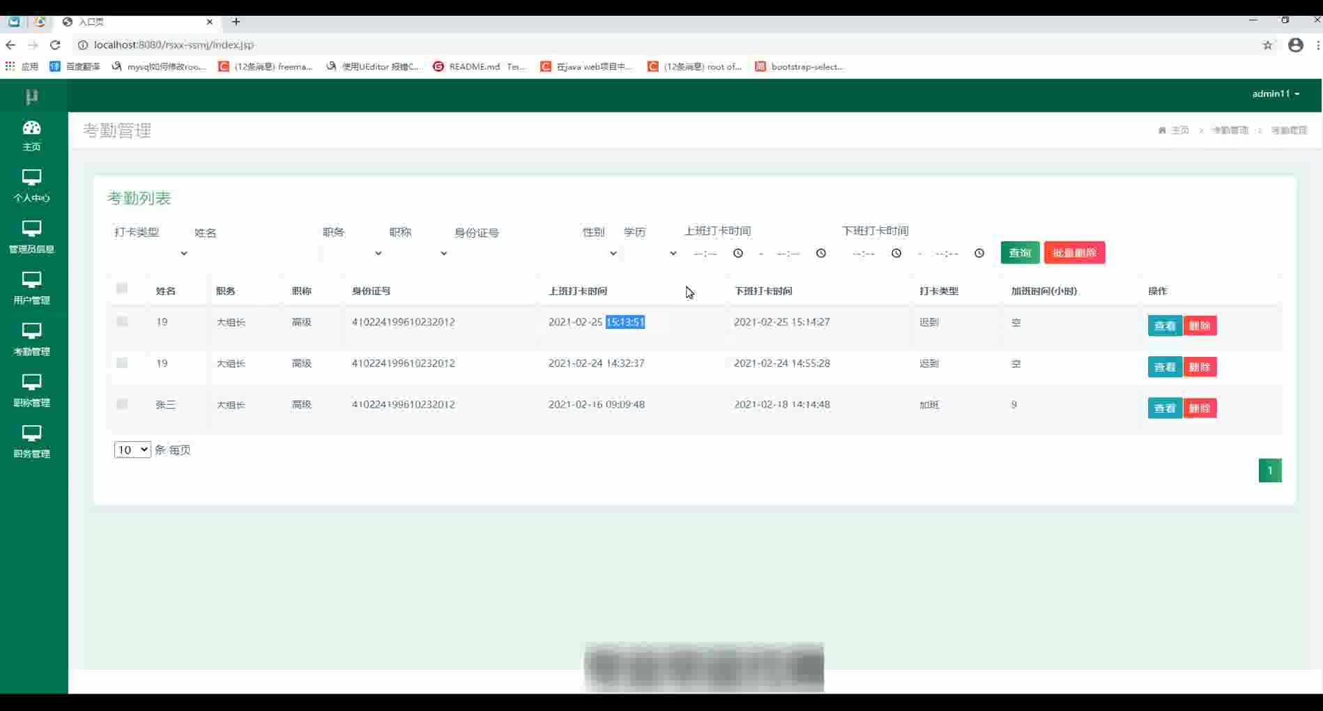Open the admin11 user dropdown
This screenshot has height=711, width=1323.
(x=1276, y=93)
